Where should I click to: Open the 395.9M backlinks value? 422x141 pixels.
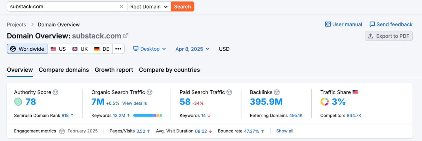click(x=266, y=102)
